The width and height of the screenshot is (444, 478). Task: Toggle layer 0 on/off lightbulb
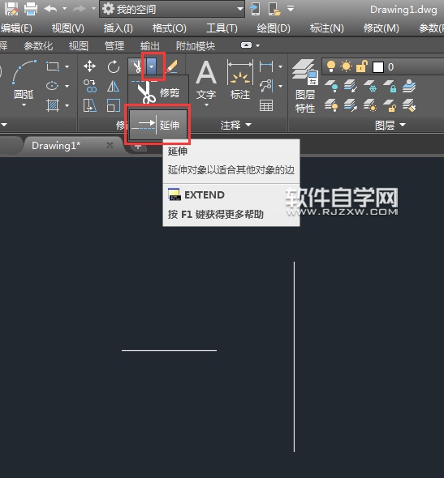coord(331,66)
